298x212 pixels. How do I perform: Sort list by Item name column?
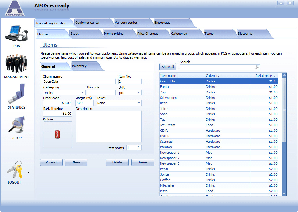click(x=182, y=76)
